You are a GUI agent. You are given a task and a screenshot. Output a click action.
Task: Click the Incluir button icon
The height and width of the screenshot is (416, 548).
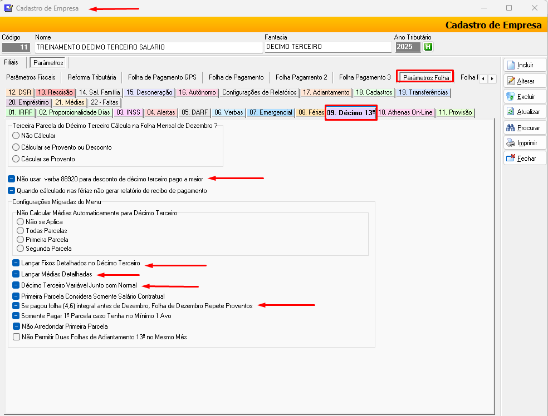point(511,65)
